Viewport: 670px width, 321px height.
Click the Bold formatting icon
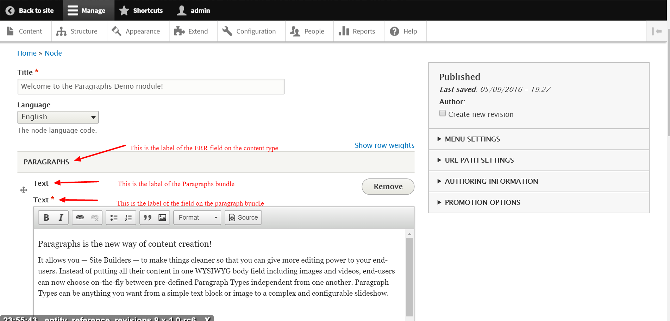[x=46, y=218]
